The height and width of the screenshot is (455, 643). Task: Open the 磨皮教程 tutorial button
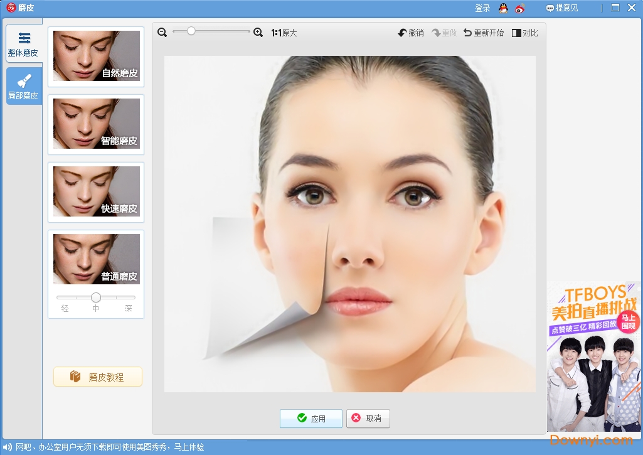click(98, 377)
